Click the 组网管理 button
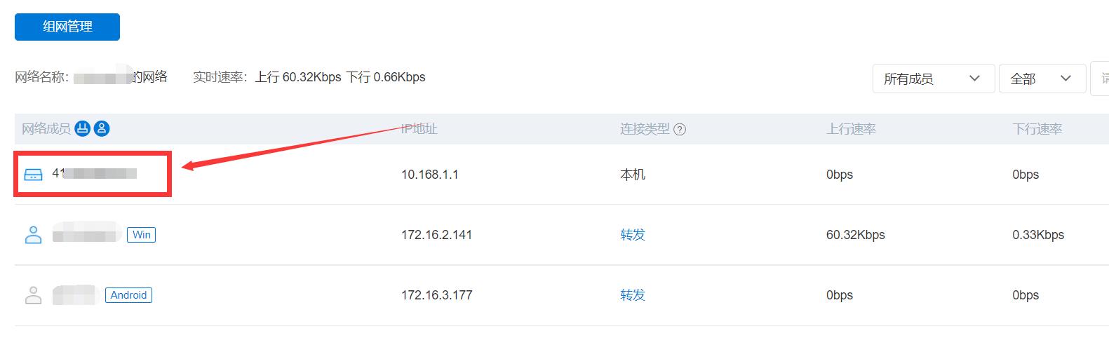 [x=67, y=27]
